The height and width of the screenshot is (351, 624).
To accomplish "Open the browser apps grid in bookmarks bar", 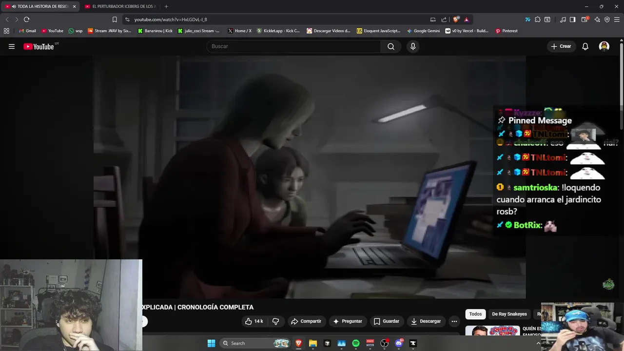I will [x=6, y=31].
